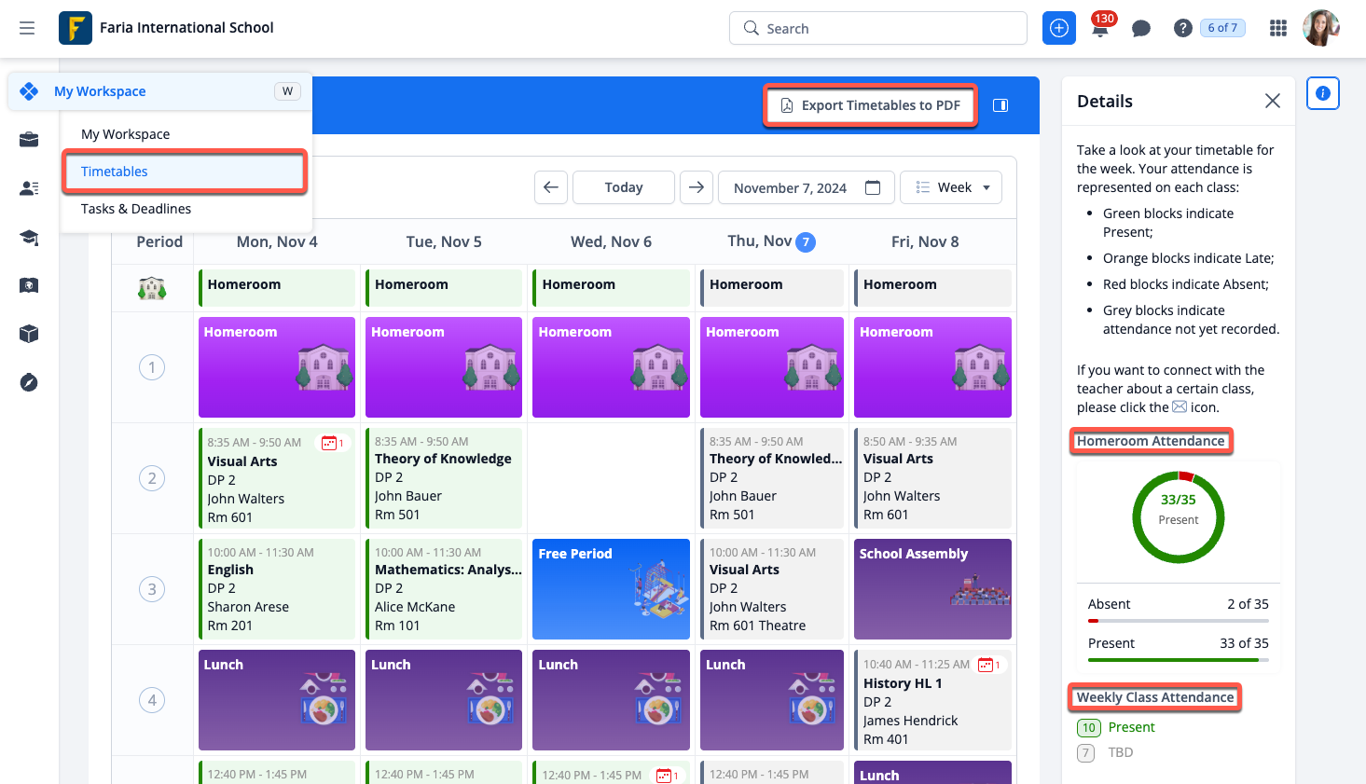
Task: Toggle the side panel layout icon
Action: tap(1000, 105)
